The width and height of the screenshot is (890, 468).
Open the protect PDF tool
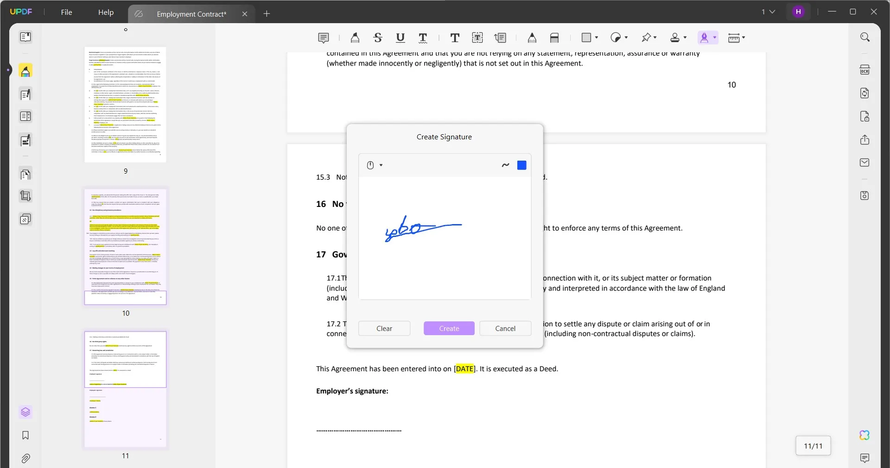coord(865,116)
